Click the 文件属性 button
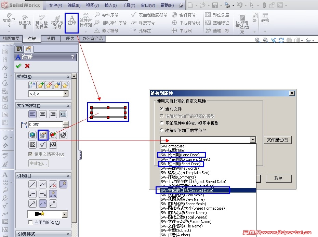Image resolution: width=318 pixels, height=237 pixels. pos(277,140)
